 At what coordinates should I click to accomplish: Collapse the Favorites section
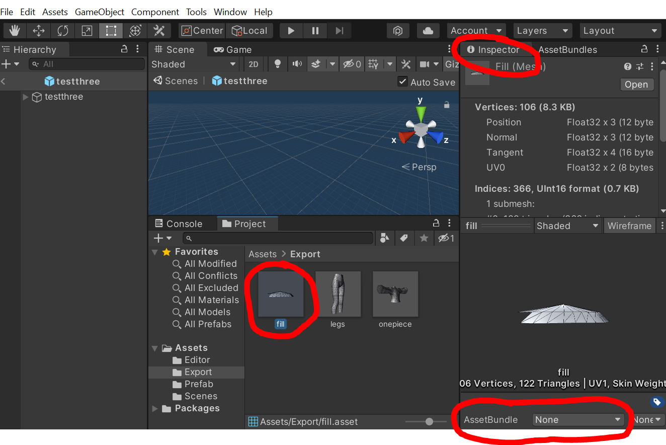tap(155, 252)
